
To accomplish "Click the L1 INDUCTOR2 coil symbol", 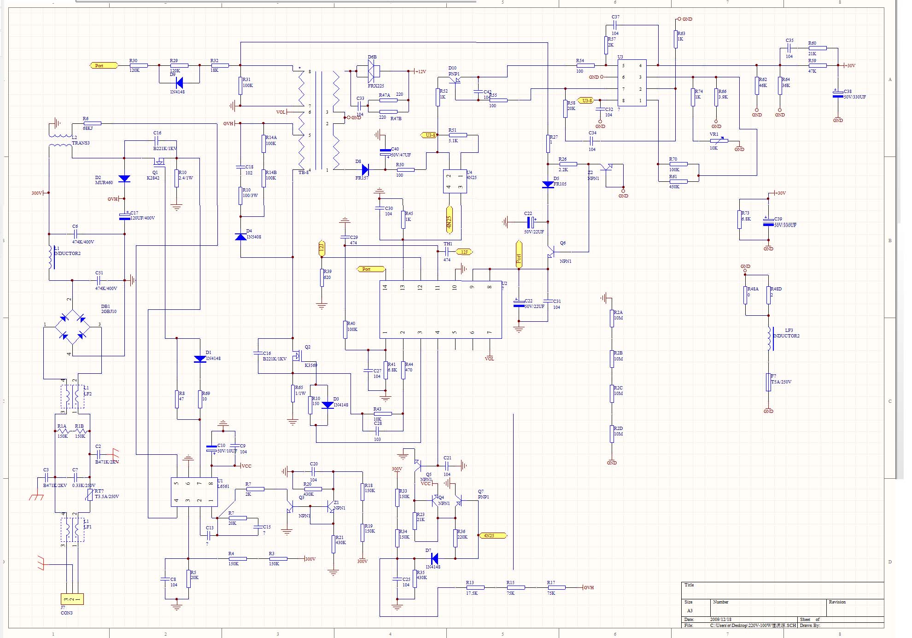I will tap(51, 258).
